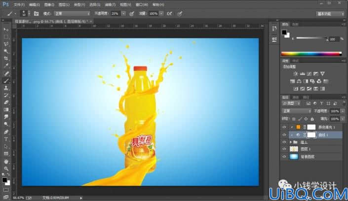The height and width of the screenshot is (201, 348).
Task: Open layer fill dropdown arrow
Action: click(343, 119)
